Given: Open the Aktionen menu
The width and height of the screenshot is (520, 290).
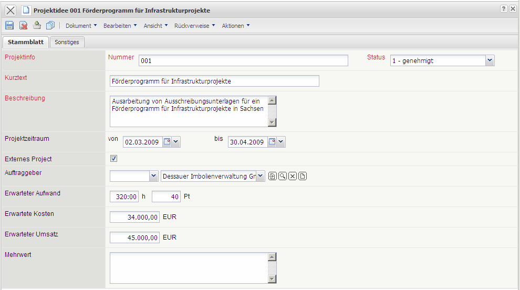Looking at the screenshot, I should (236, 26).
